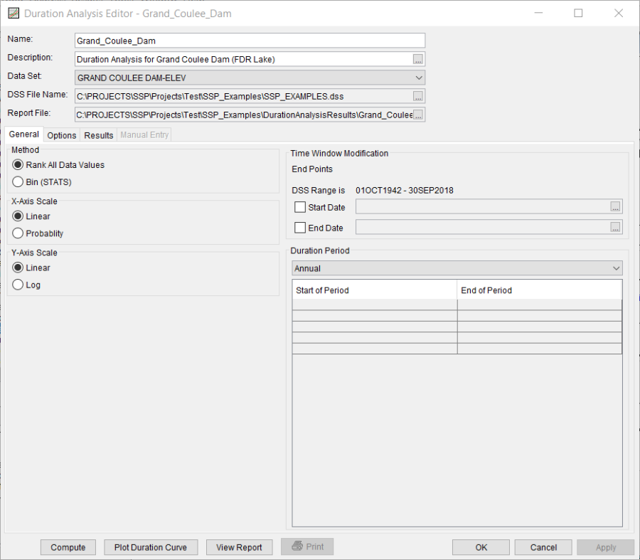Open the Data Set dropdown
This screenshot has height=560, width=640.
(x=420, y=77)
